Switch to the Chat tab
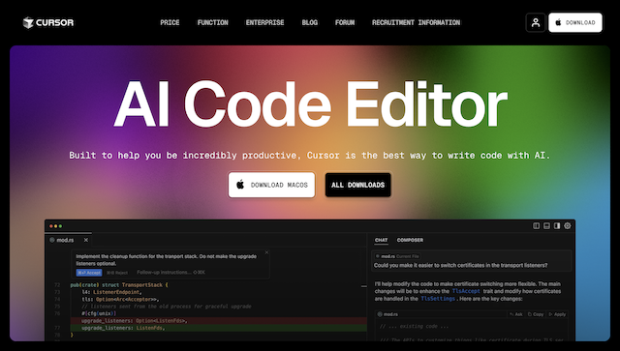Viewport: 620px width, 351px height. [381, 240]
